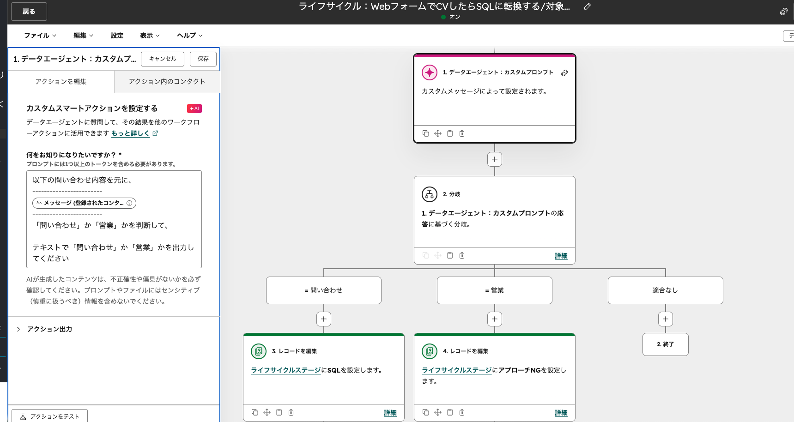This screenshot has height=422, width=794.
Task: Click the pencil icon to edit workflow name
Action: point(587,6)
